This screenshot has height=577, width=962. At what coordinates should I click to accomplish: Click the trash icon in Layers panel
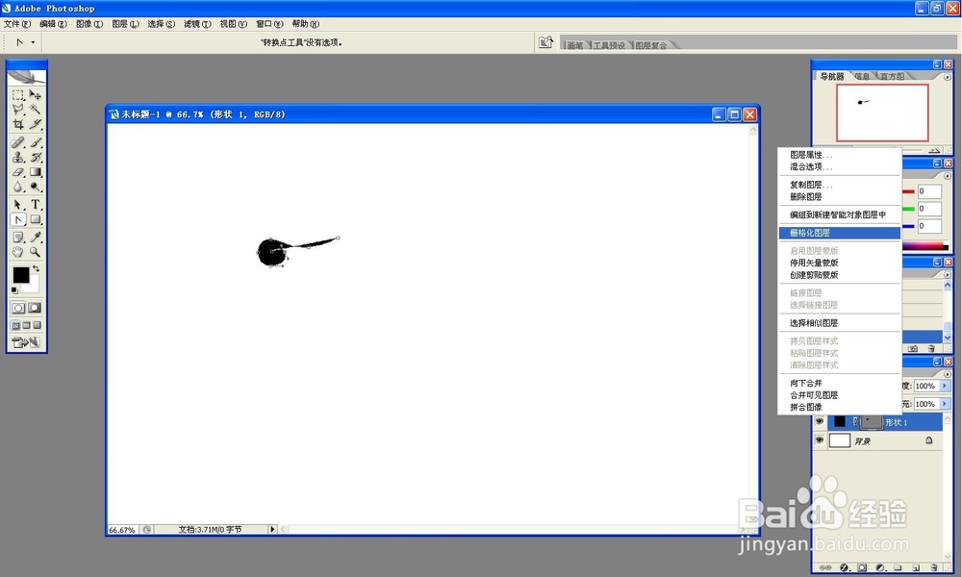pos(934,567)
